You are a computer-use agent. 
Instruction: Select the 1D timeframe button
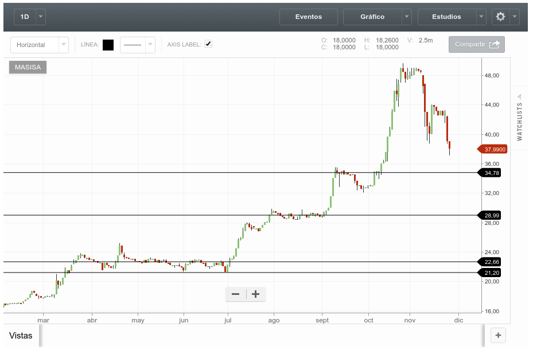pyautogui.click(x=25, y=17)
